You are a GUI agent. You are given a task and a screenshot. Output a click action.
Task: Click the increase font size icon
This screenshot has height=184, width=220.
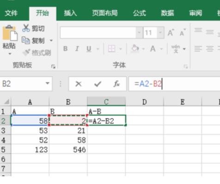[171, 32]
